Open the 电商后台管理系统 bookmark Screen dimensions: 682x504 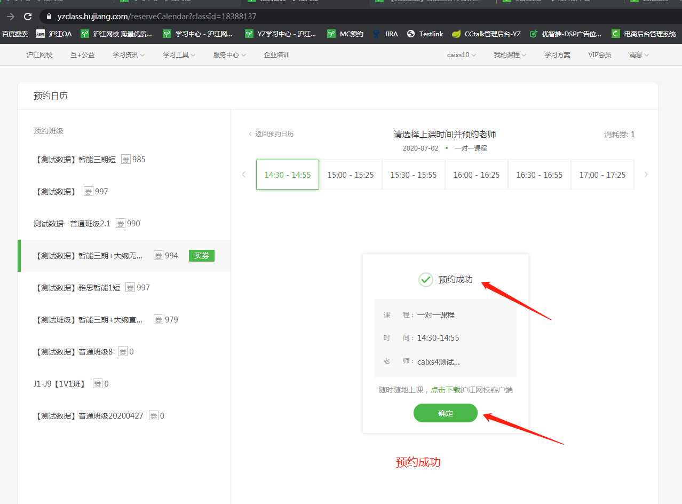pos(644,34)
